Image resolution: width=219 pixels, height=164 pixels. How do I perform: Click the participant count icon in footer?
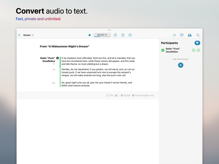pos(116,95)
